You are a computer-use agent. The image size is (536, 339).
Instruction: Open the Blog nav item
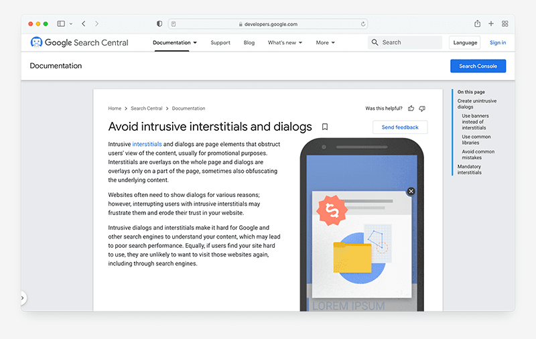[249, 43]
